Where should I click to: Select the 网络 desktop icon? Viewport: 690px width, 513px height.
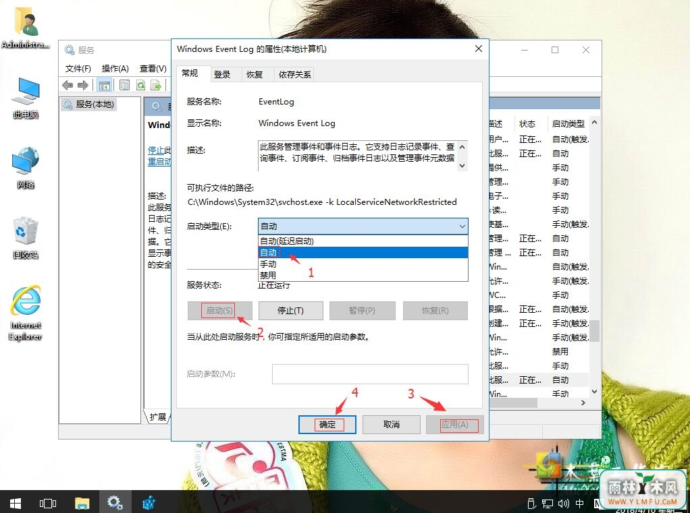tap(26, 168)
